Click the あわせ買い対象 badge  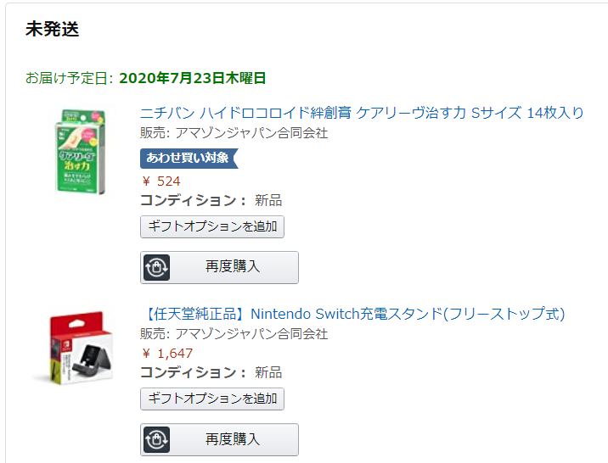[188, 158]
